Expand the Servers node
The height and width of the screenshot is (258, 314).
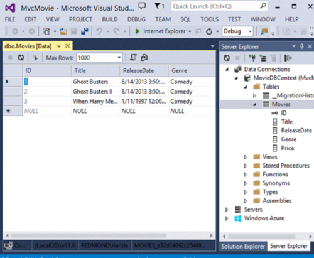(227, 210)
